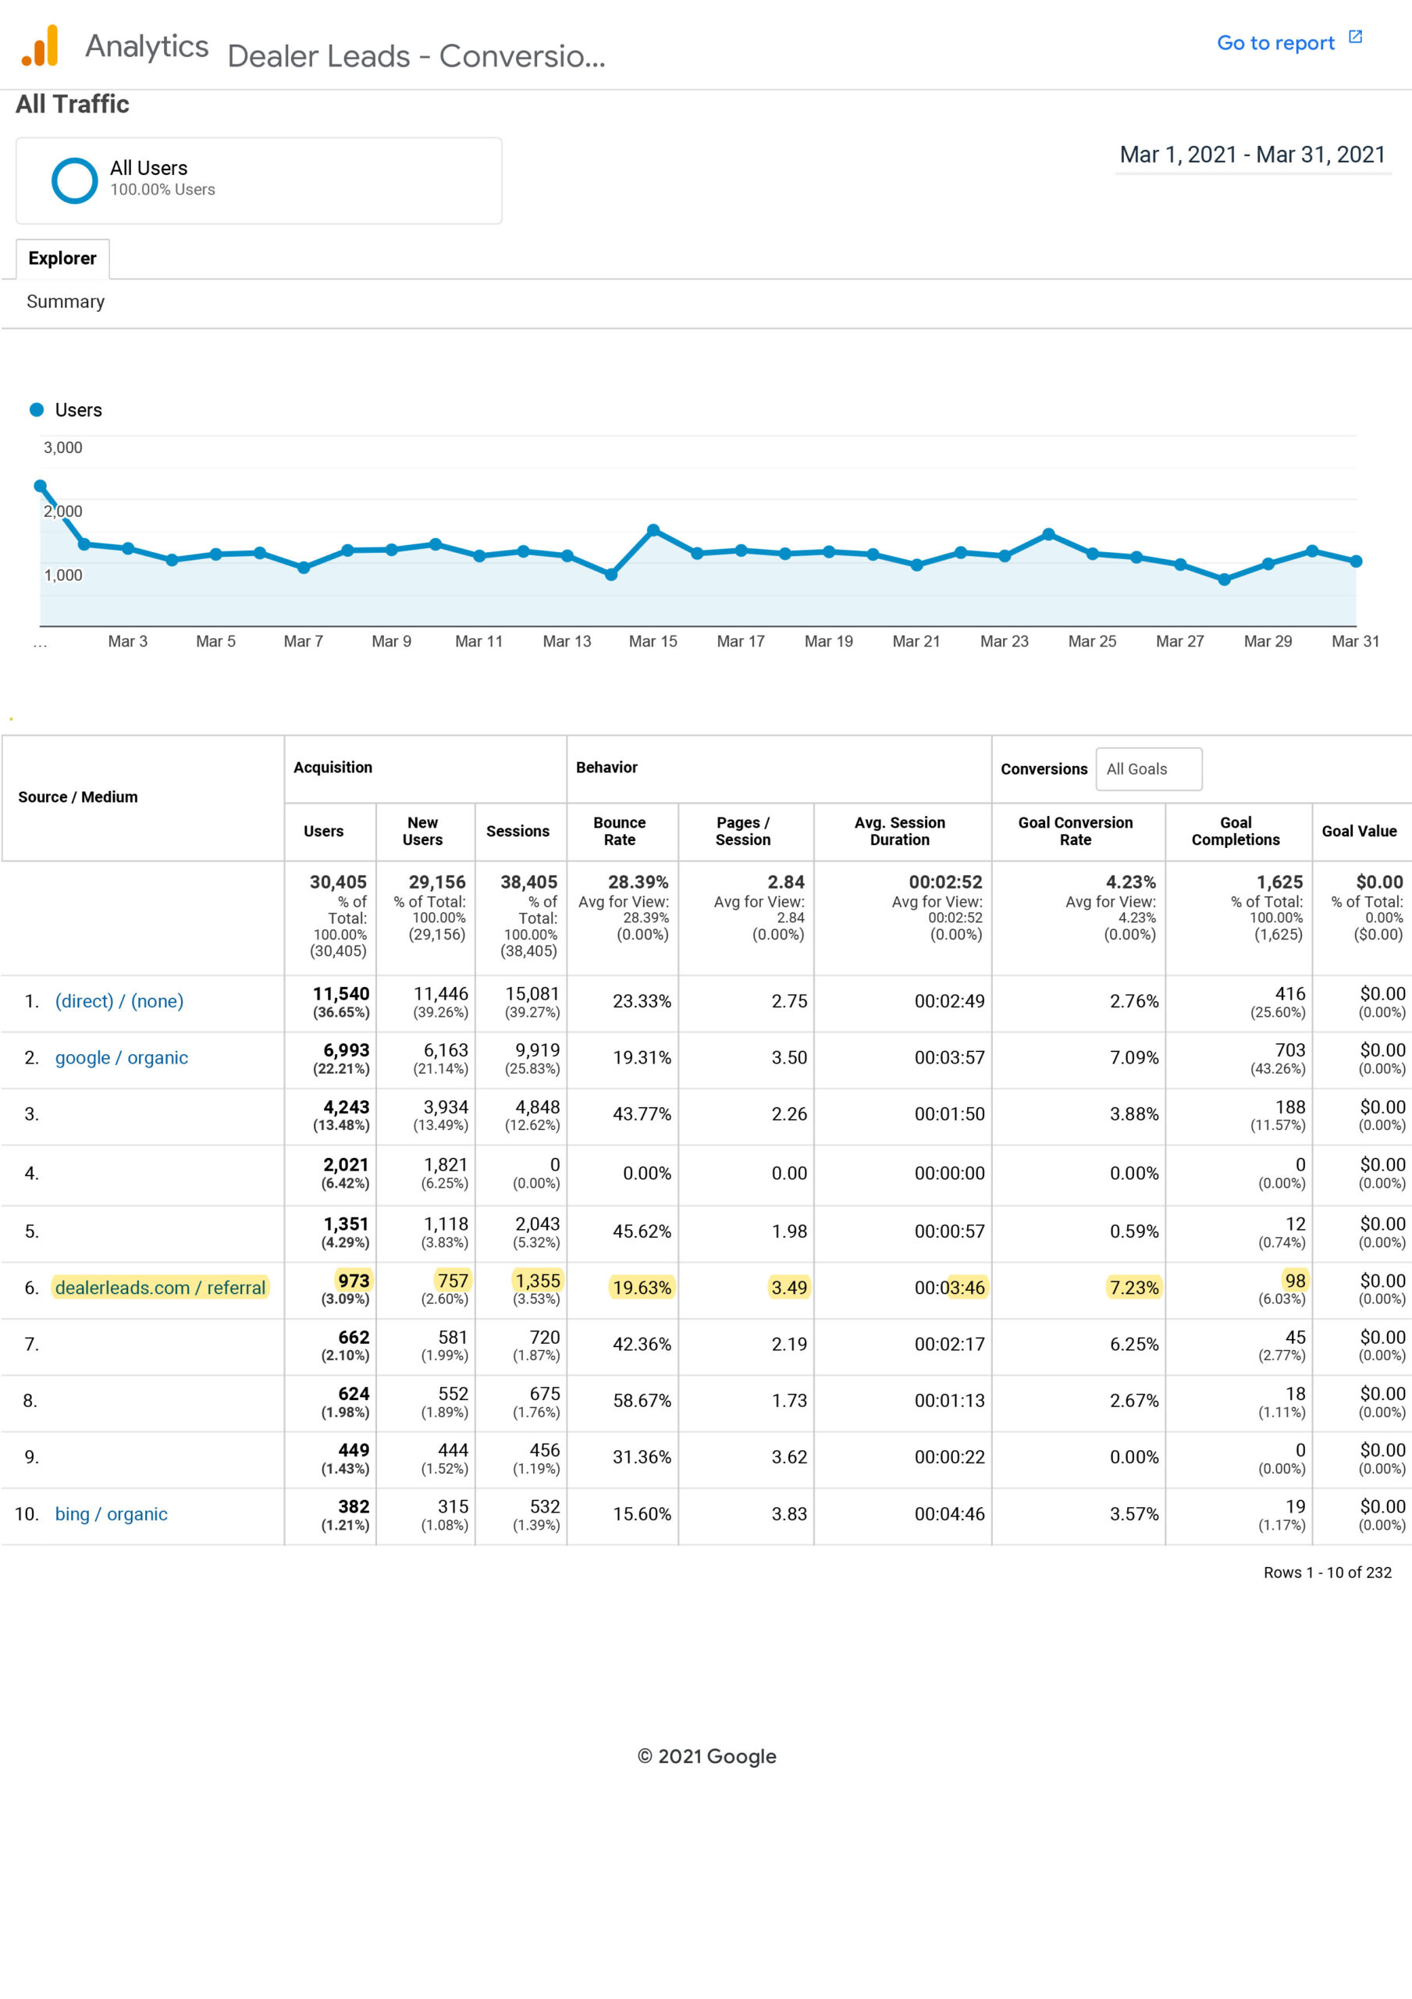Click the Google Analytics logo icon
The image size is (1412, 1999).
click(39, 45)
